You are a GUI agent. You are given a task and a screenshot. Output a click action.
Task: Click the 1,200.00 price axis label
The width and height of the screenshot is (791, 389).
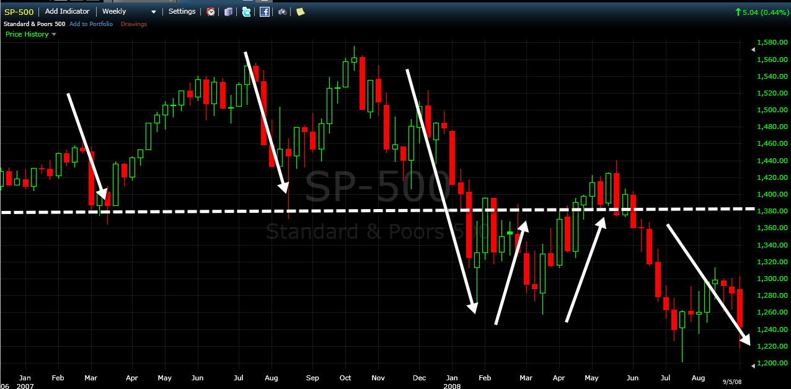[x=771, y=363]
